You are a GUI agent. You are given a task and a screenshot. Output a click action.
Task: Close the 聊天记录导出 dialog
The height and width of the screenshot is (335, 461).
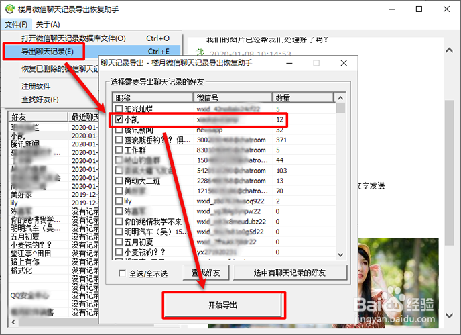344,63
